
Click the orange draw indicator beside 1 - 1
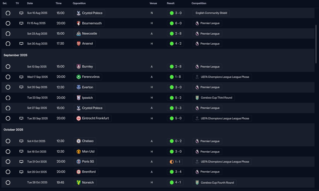[x=171, y=162]
